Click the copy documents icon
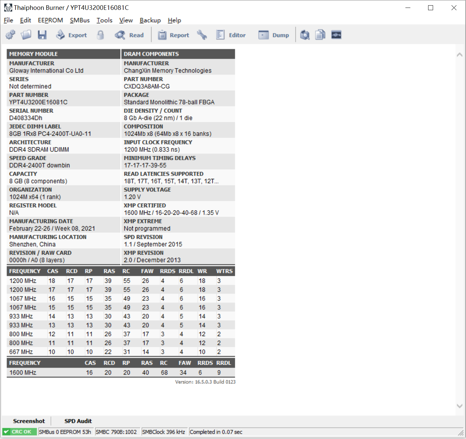Screen dimensions: 466x439 (x=320, y=35)
